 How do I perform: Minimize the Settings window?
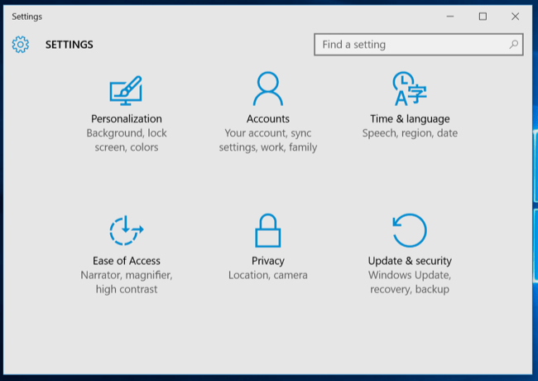tap(451, 17)
